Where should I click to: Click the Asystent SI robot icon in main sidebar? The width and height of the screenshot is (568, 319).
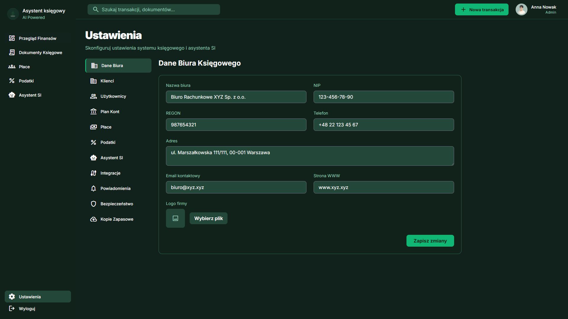coord(12,95)
